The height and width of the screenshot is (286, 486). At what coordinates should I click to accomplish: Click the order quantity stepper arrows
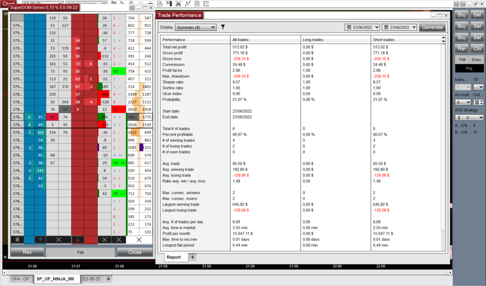pos(482,102)
